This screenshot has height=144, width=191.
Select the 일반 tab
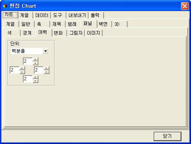click(x=27, y=24)
